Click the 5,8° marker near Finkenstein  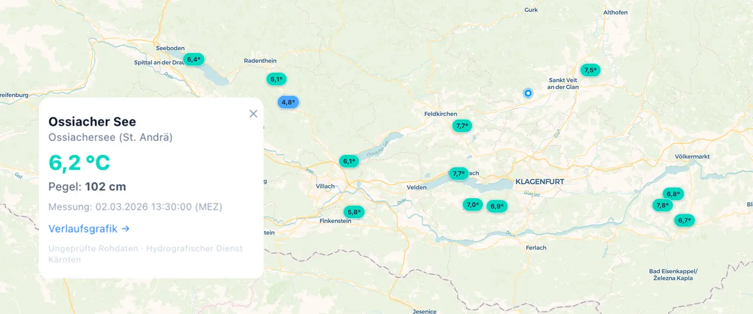coord(353,212)
